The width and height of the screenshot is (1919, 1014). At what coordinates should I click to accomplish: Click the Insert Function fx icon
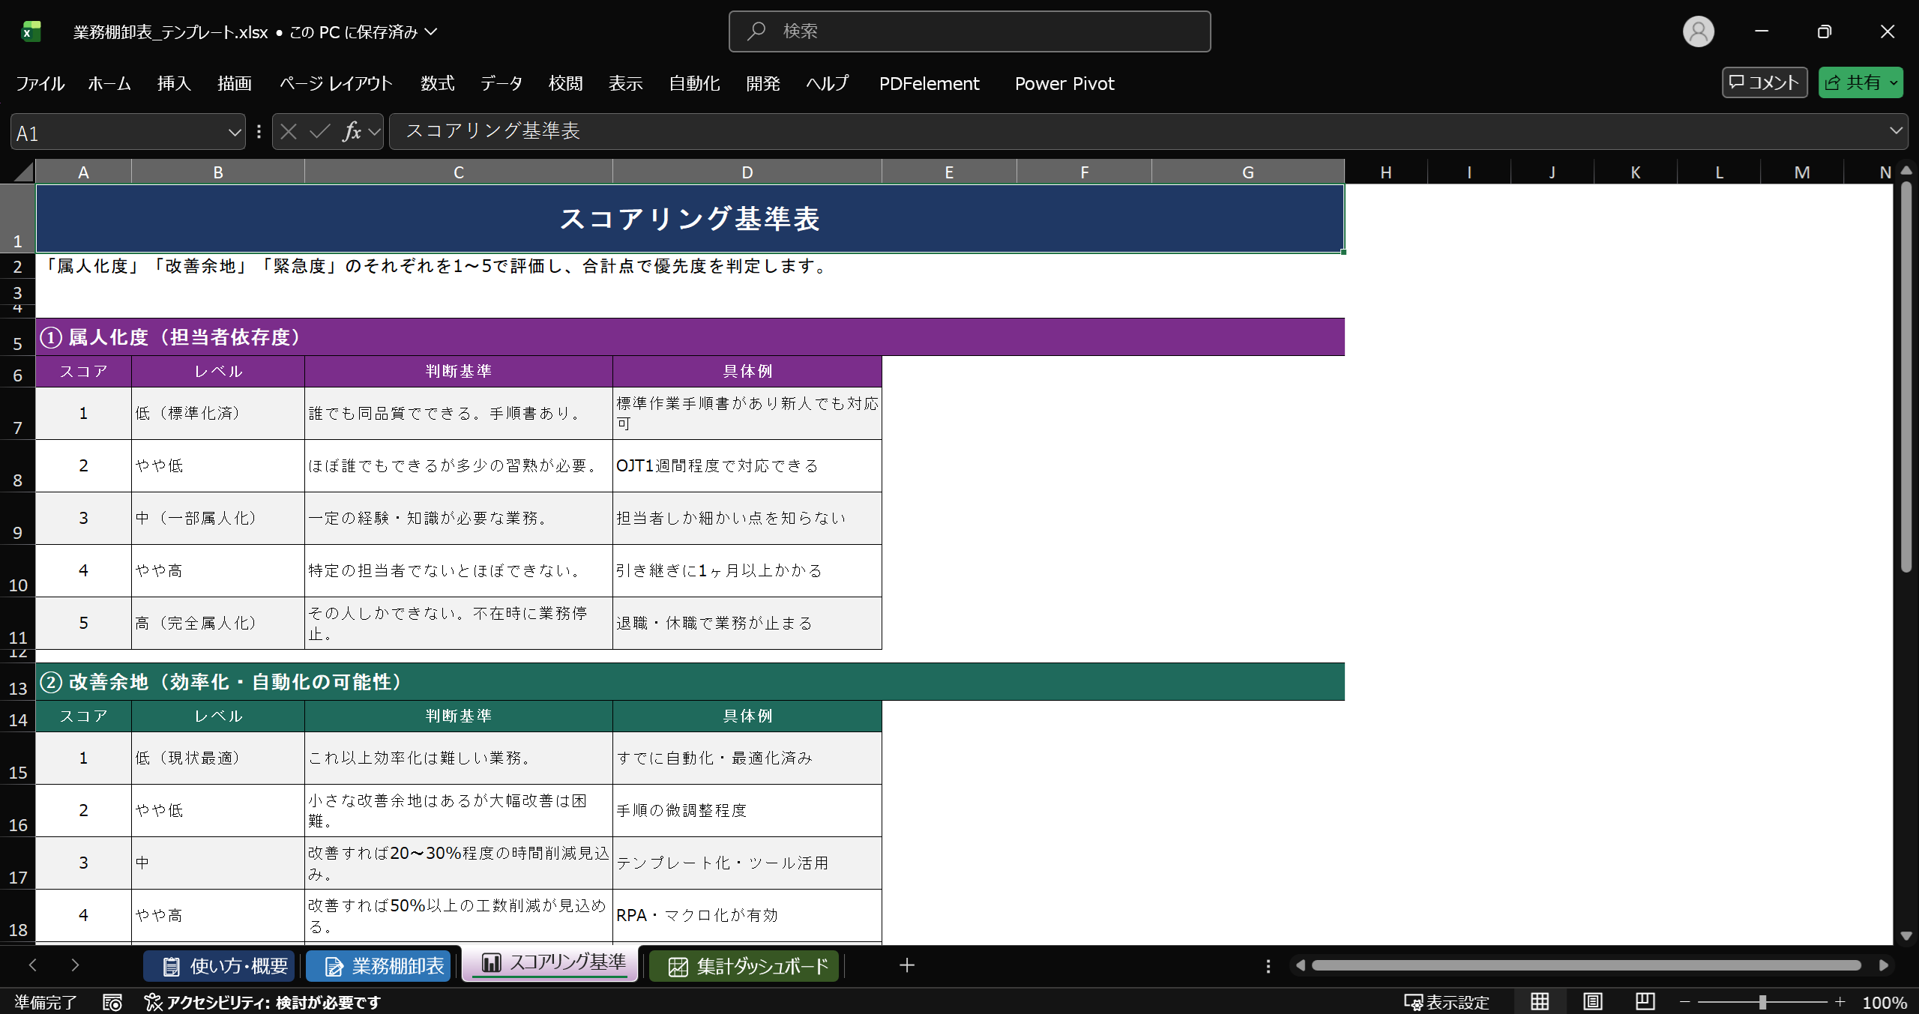pyautogui.click(x=352, y=132)
